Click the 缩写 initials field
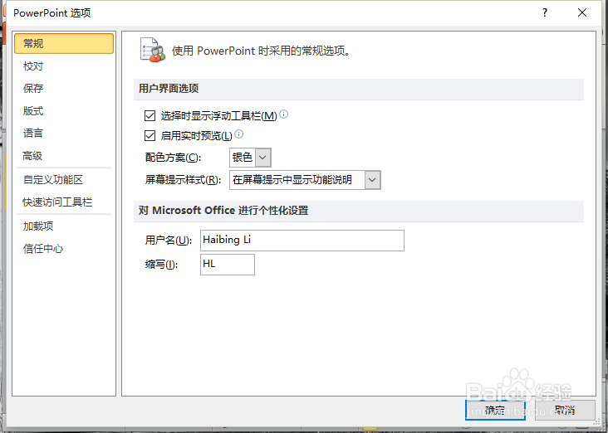Screen dimensions: 608x433 228,265
